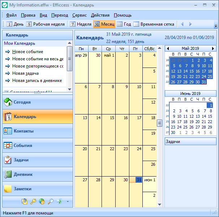Select April 29 cell in month grid
The width and height of the screenshot is (219, 217).
tap(81, 68)
